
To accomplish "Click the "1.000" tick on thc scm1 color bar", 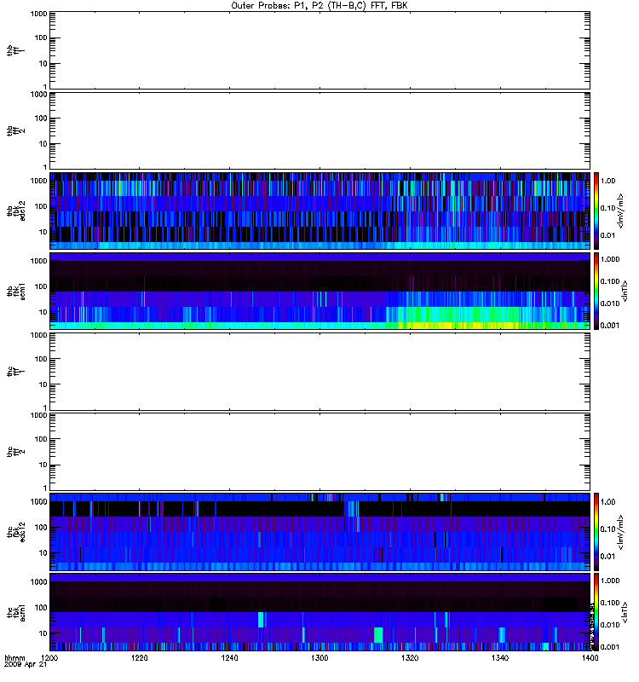I will pos(610,581).
